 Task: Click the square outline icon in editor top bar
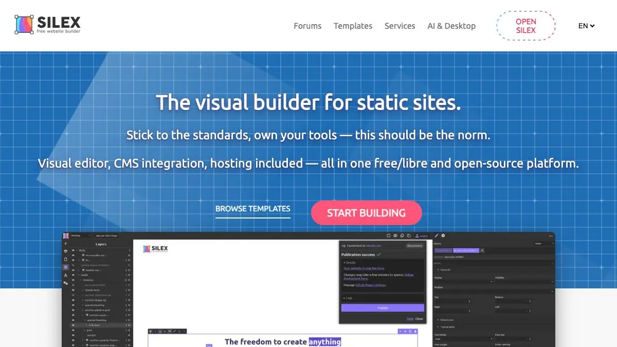(x=388, y=235)
